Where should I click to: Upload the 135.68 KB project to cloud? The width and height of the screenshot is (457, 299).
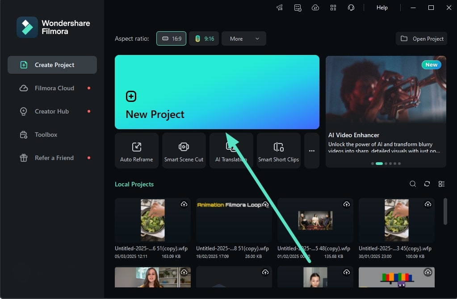(x=347, y=204)
